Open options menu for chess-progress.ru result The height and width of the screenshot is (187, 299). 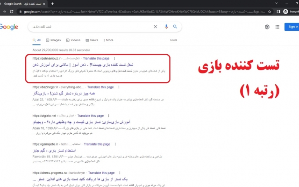coord(120,173)
